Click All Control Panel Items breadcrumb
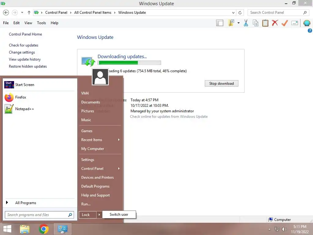The width and height of the screenshot is (313, 235). 93,13
